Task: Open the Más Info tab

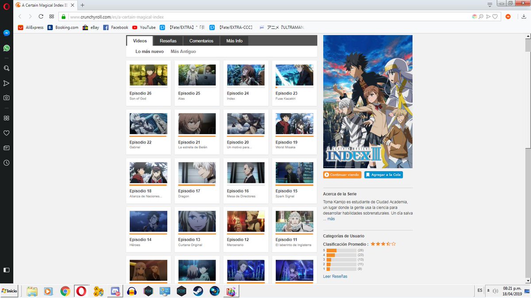Action: click(234, 41)
